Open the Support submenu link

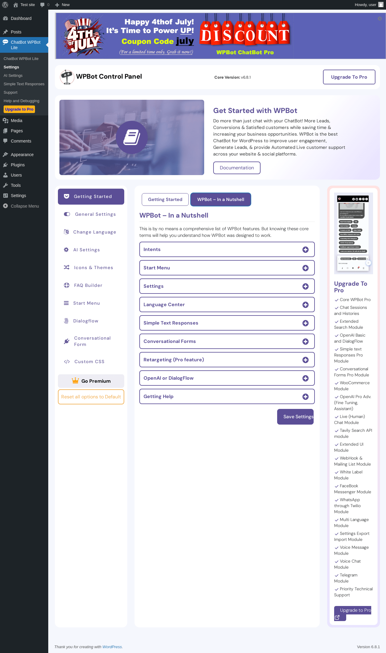click(x=11, y=93)
